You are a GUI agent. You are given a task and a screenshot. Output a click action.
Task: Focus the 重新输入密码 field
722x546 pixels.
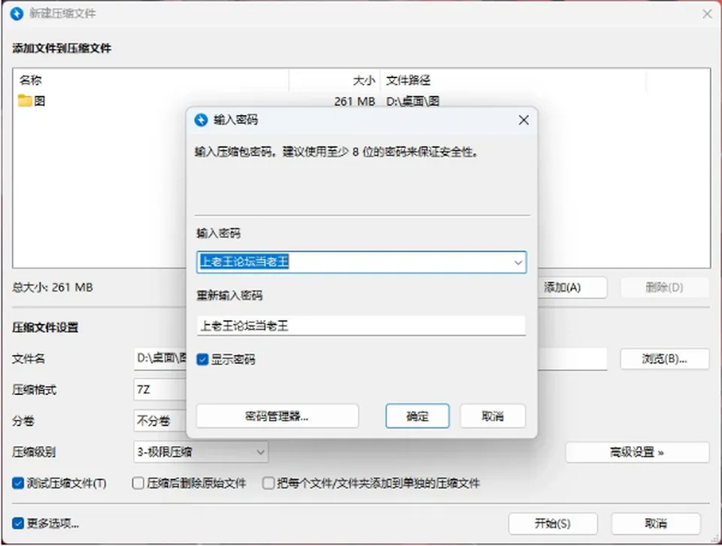point(362,326)
